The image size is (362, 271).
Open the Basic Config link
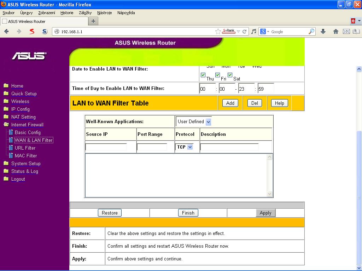[x=28, y=132]
